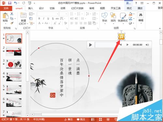Switch to the Slide Show tab (幻灯片放映)
Viewport: 163px width, 122px height.
pos(77,8)
